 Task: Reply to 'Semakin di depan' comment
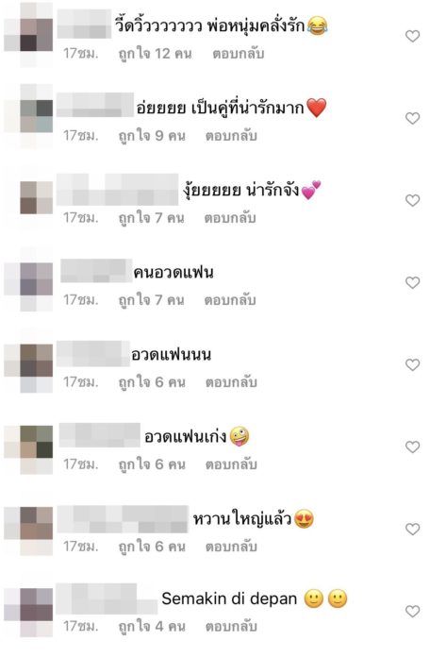tap(231, 626)
